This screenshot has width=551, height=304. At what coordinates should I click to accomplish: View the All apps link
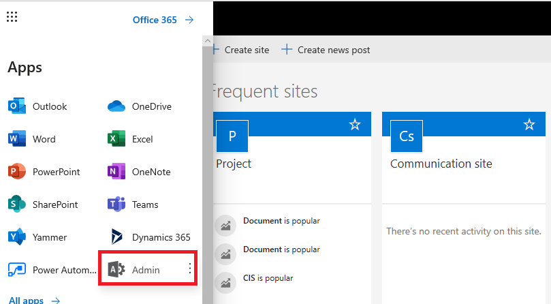click(x=34, y=300)
